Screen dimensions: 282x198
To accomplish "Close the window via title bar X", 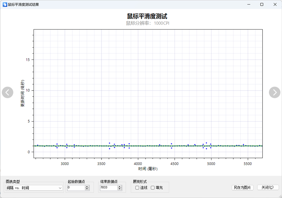I will [274, 5].
